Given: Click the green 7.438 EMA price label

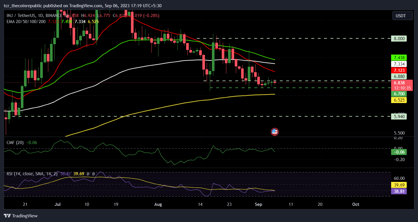Looking at the screenshot, I should [399, 57].
